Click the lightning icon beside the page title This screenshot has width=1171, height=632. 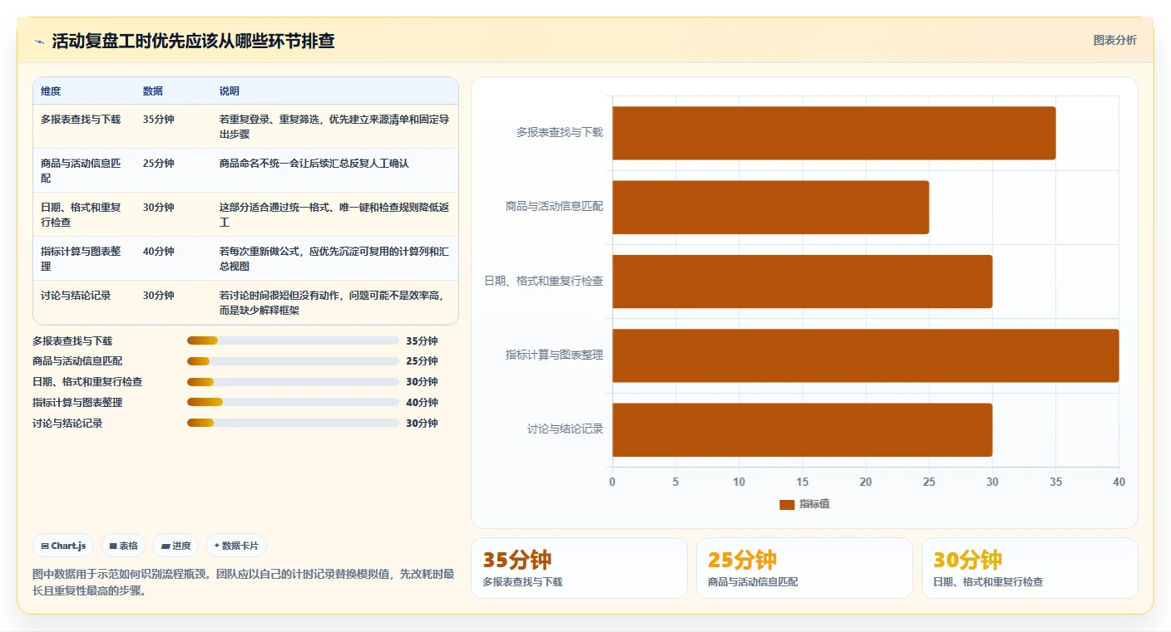click(x=39, y=42)
